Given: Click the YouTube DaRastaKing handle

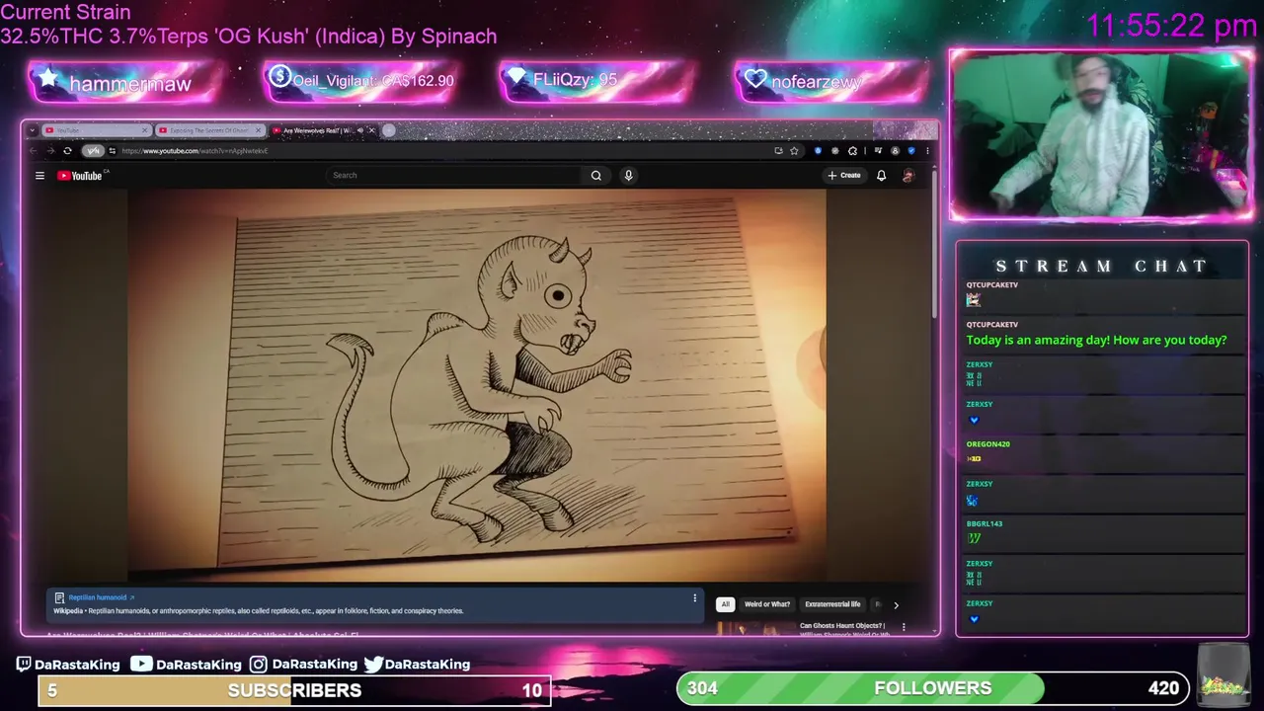Looking at the screenshot, I should click(186, 665).
